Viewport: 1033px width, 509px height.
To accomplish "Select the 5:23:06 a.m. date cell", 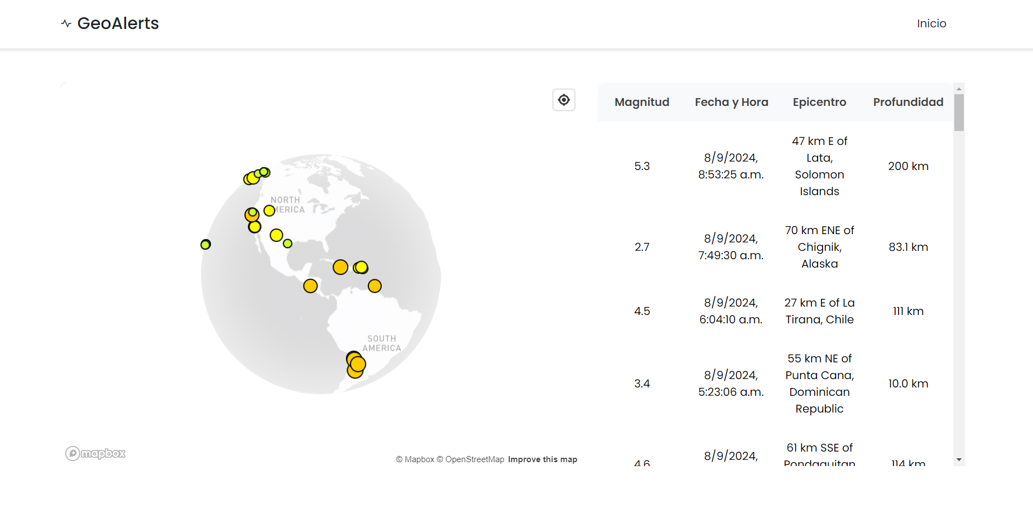I will (731, 384).
